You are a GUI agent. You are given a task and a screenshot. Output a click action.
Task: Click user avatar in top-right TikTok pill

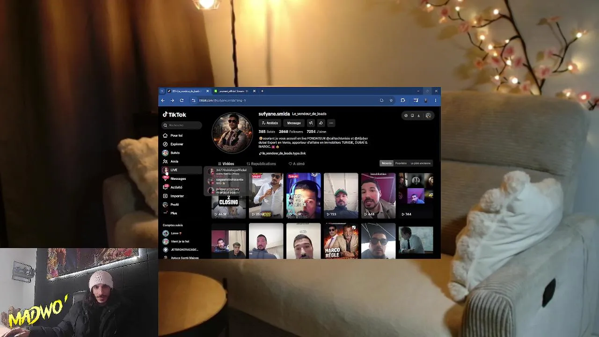[428, 116]
